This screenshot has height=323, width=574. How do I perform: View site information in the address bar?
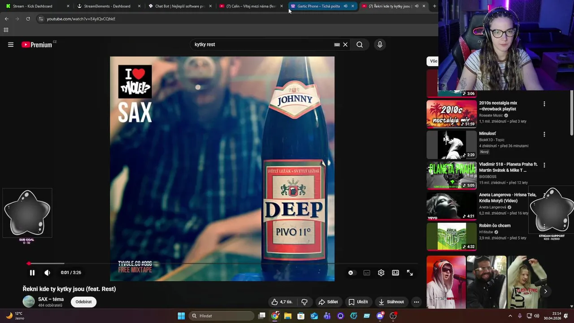coord(41,19)
